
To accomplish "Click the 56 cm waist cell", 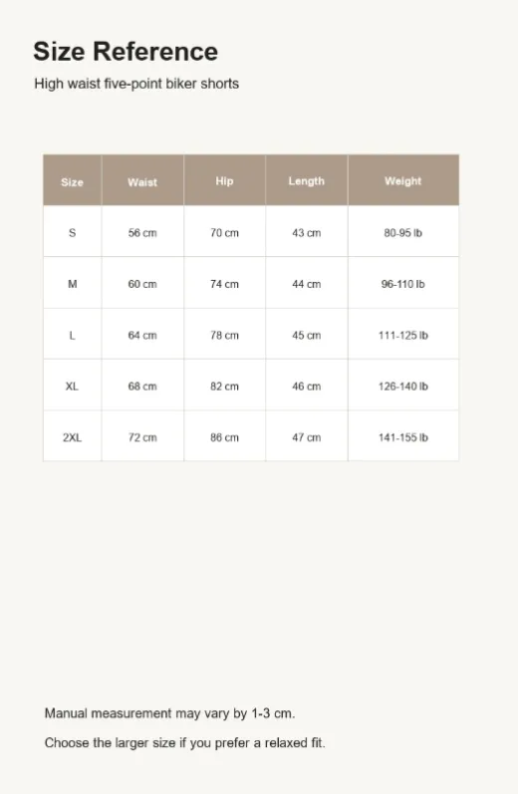I will click(x=142, y=233).
